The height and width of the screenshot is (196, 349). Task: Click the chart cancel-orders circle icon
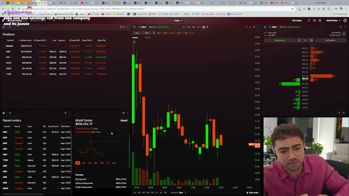click(x=154, y=33)
